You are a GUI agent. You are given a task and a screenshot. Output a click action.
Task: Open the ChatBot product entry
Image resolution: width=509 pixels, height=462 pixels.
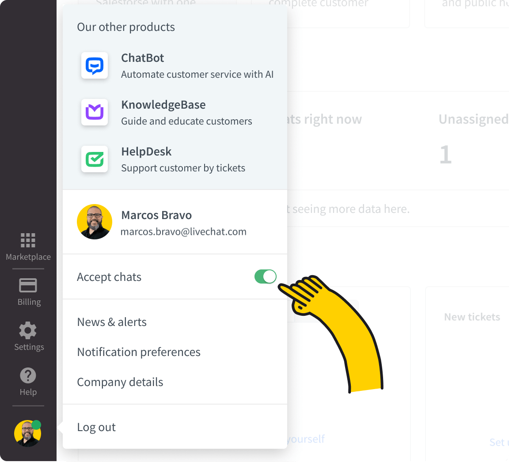click(142, 58)
